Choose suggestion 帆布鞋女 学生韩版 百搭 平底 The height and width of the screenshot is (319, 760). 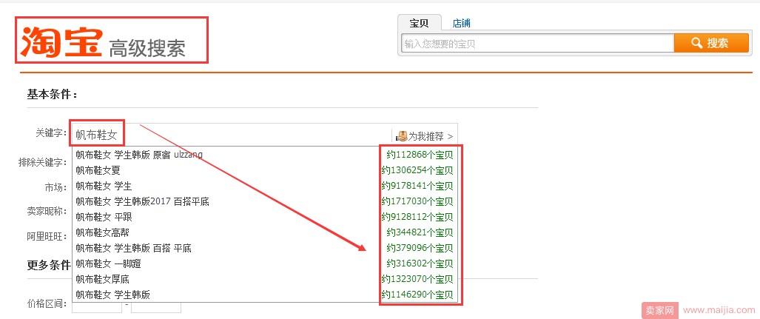(x=264, y=248)
